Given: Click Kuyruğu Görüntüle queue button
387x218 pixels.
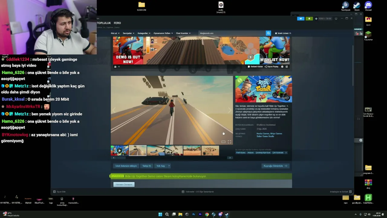Looking at the screenshot, I should click(275, 166).
